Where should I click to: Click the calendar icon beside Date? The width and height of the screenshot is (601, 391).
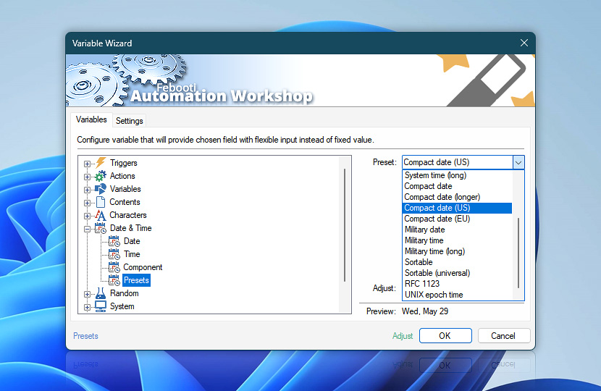point(114,241)
